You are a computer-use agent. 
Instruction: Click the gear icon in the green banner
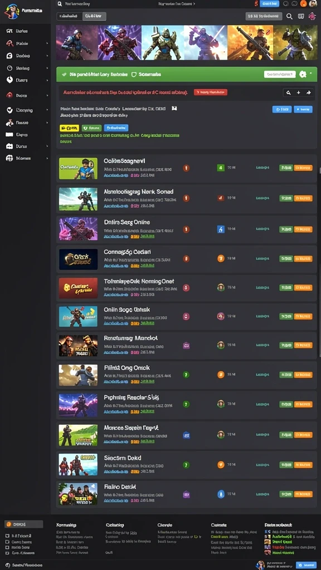coord(303,74)
